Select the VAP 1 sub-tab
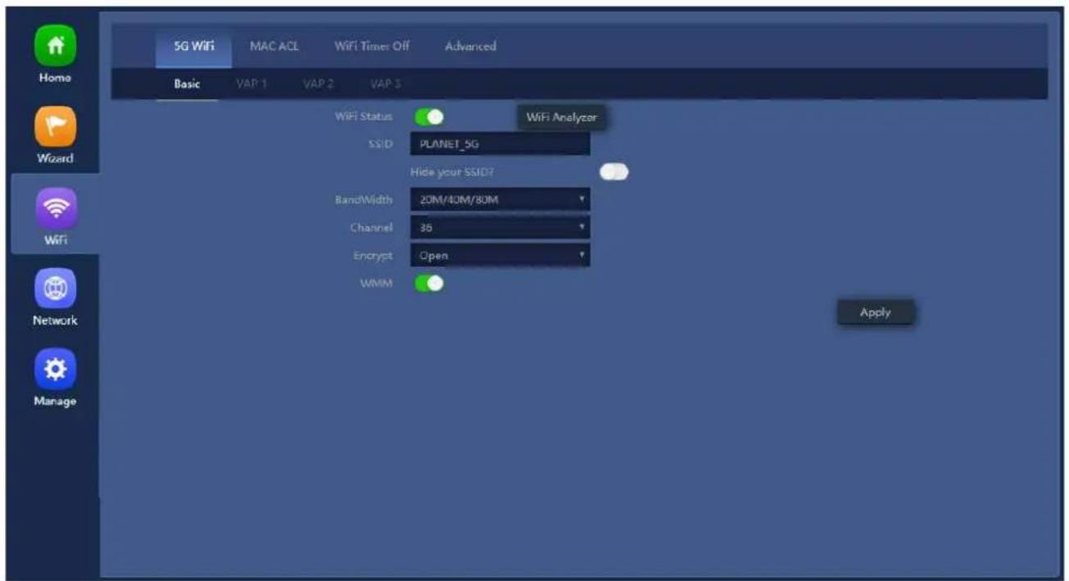The width and height of the screenshot is (1069, 581). click(x=252, y=84)
